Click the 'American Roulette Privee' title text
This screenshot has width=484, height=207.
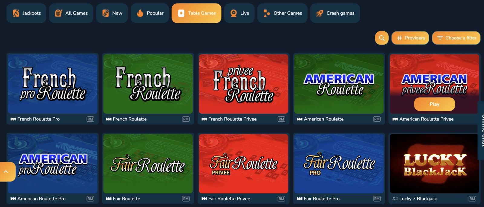[x=427, y=119]
